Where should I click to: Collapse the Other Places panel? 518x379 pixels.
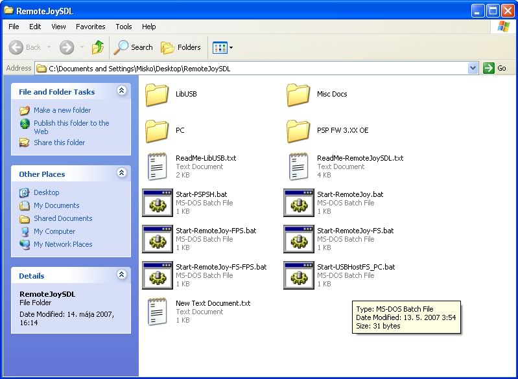tap(121, 174)
